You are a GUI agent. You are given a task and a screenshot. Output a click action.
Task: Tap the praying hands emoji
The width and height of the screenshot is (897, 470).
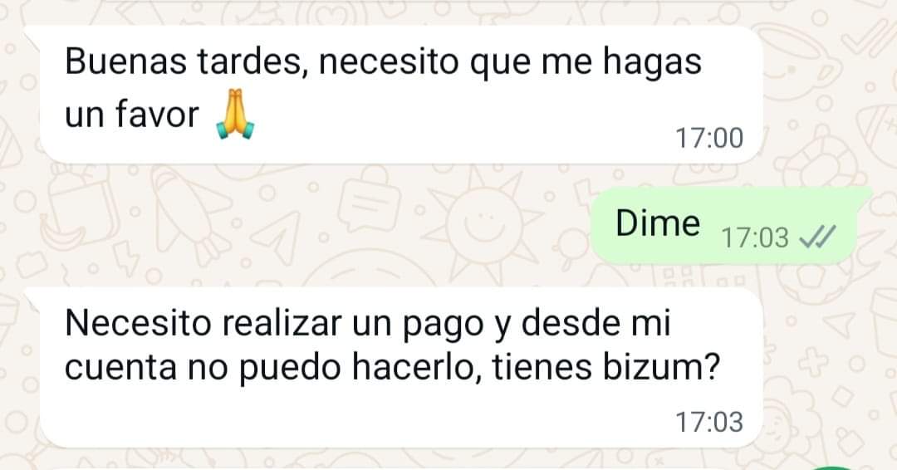point(235,114)
